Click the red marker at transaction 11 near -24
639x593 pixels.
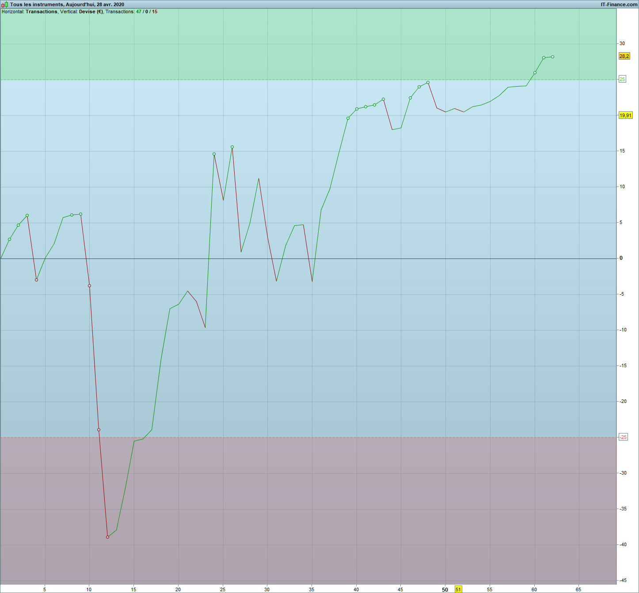click(x=99, y=430)
